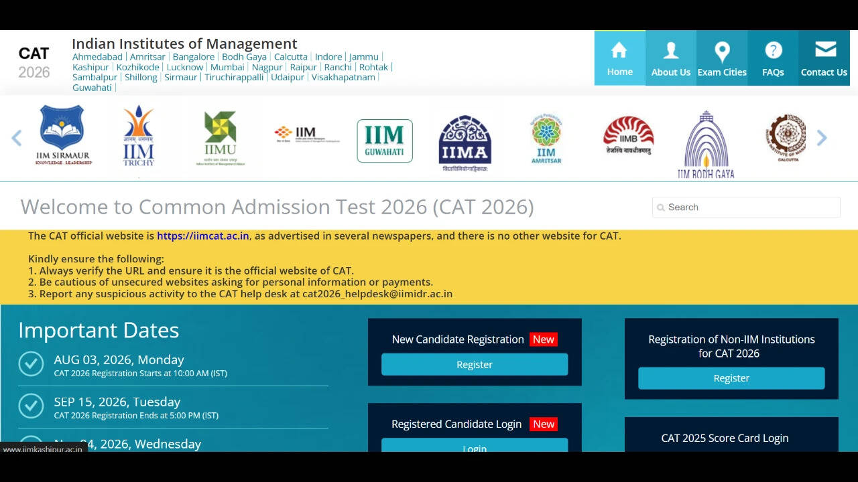Image resolution: width=858 pixels, height=482 pixels.
Task: Open the FAQs page
Action: (773, 58)
